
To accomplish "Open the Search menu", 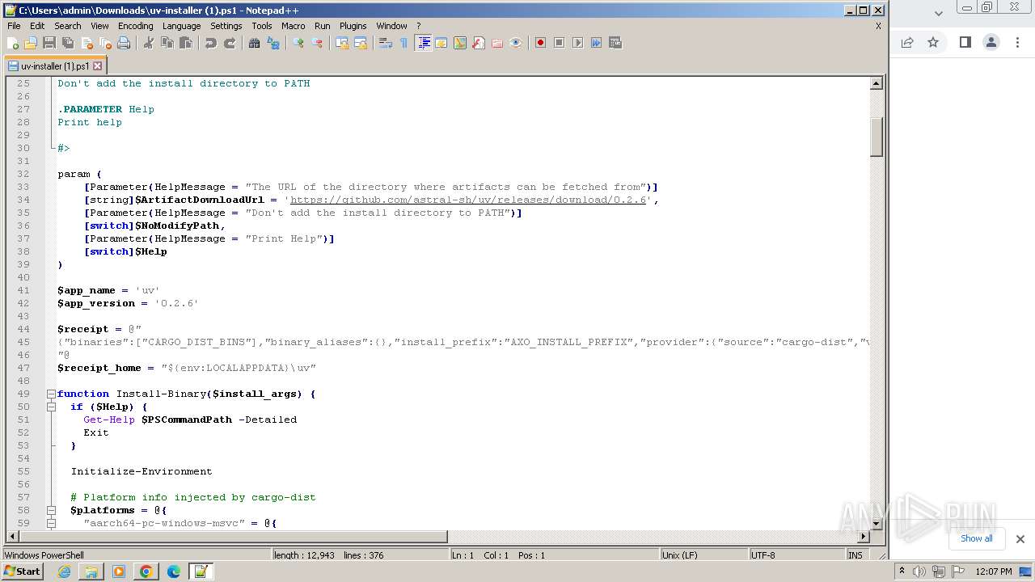I will [68, 26].
